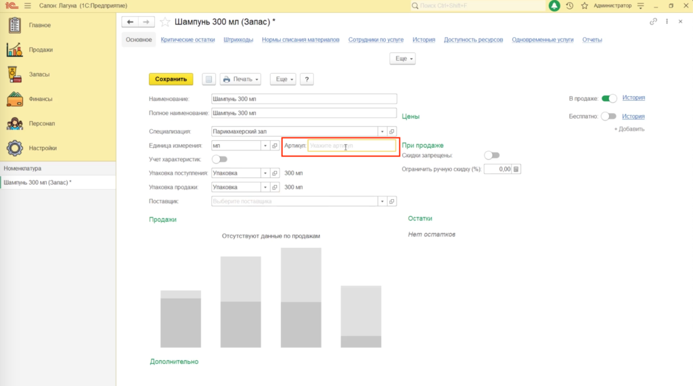This screenshot has height=386, width=693.
Task: Open the Отчеты tab
Action: 592,40
